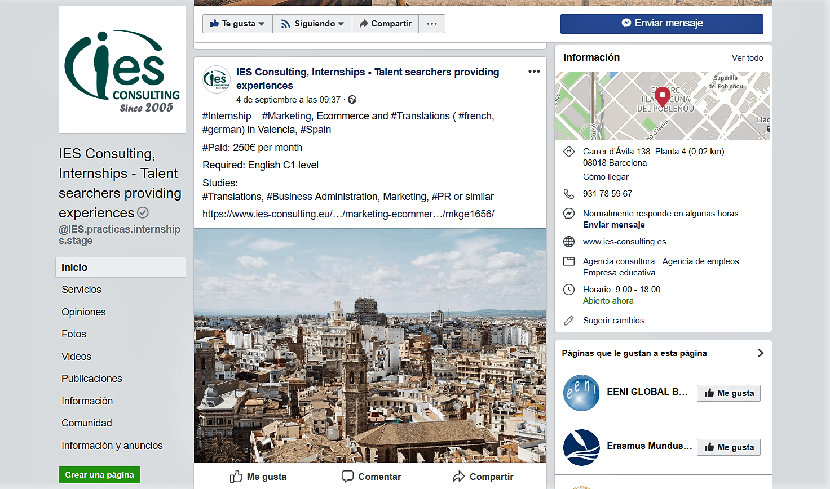830x489 pixels.
Task: Open the ies-consulting.eu post link
Action: click(x=348, y=214)
